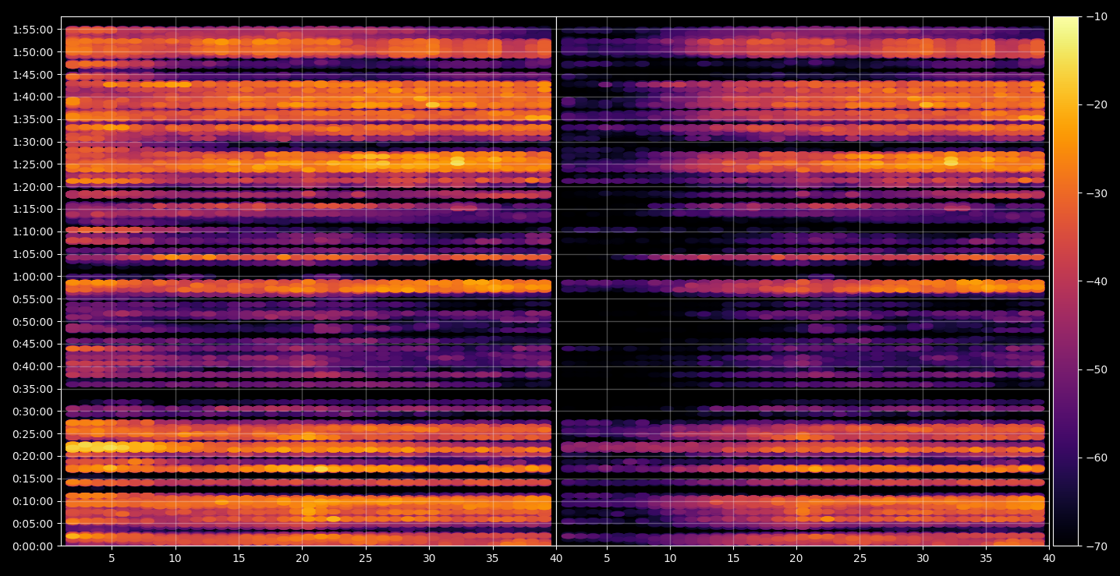Select the 1:55:00 y-axis tick label
The height and width of the screenshot is (576, 1120).
[x=33, y=30]
